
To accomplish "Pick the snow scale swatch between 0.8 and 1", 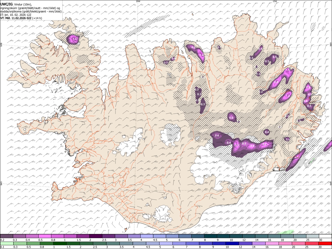I will (x=57, y=236).
